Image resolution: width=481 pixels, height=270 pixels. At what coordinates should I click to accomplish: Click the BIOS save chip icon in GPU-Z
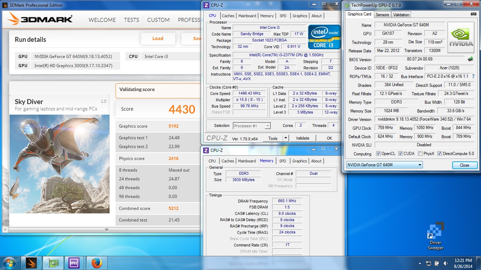pyautogui.click(x=470, y=59)
